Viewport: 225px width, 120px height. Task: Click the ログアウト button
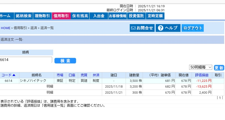pyautogui.click(x=192, y=28)
